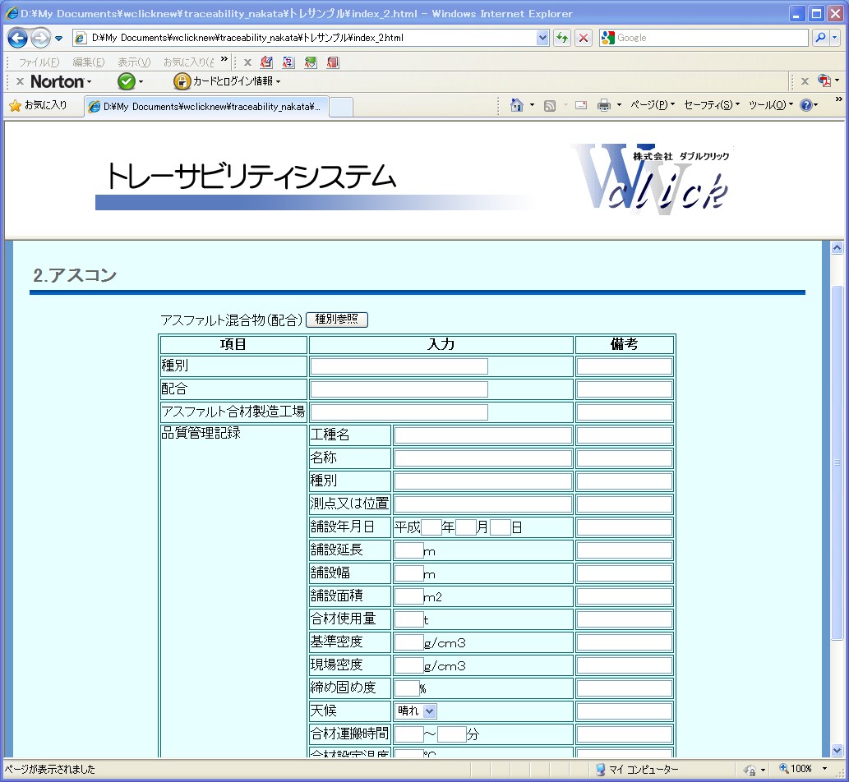The height and width of the screenshot is (782, 849).
Task: Click the 種別参照 button
Action: point(337,320)
